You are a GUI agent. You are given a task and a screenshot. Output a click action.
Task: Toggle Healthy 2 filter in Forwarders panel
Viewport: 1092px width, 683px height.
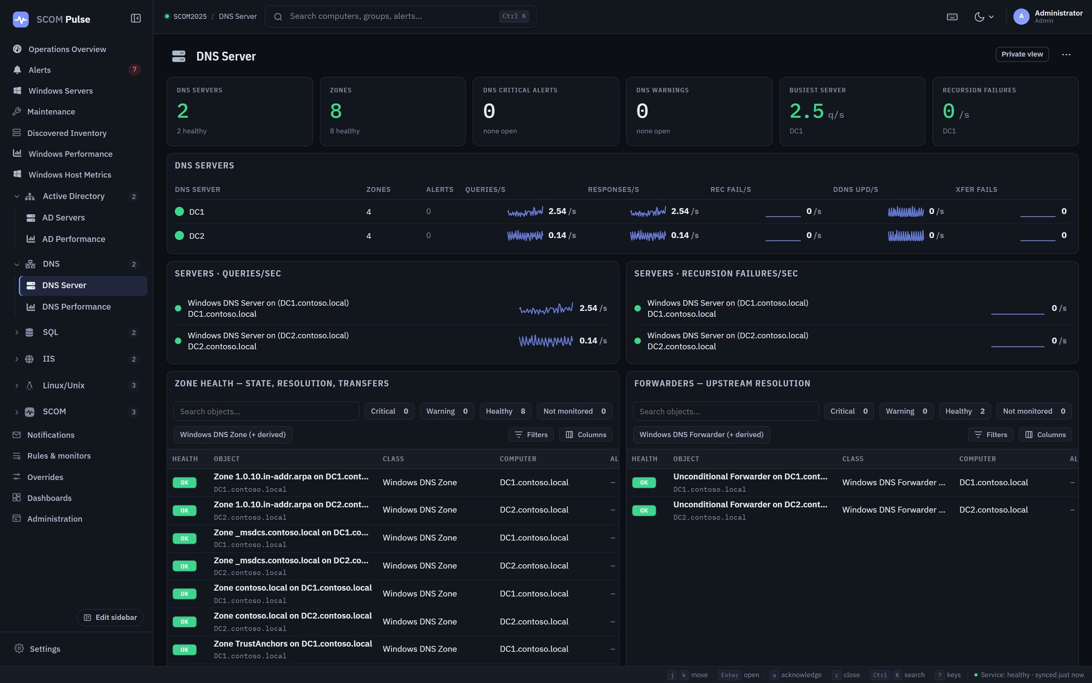tap(965, 411)
